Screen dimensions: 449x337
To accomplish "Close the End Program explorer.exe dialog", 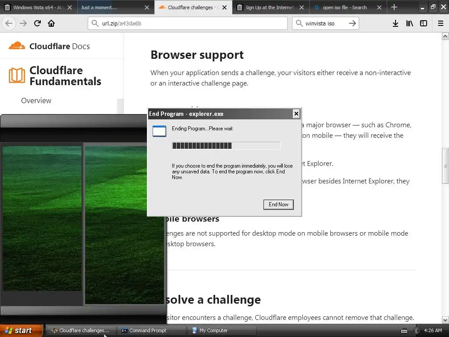I will (296, 114).
